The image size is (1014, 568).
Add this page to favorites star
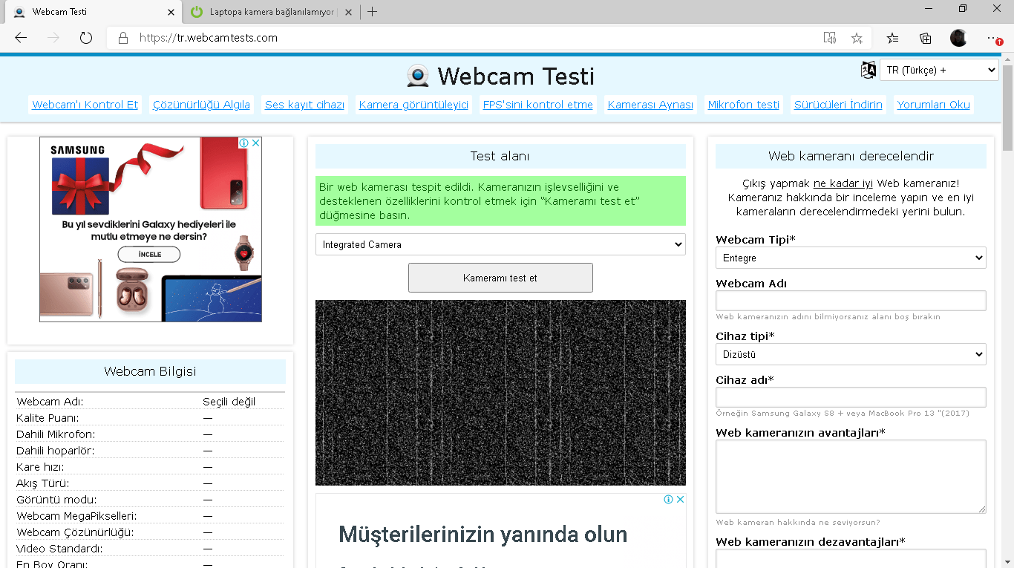coord(857,38)
